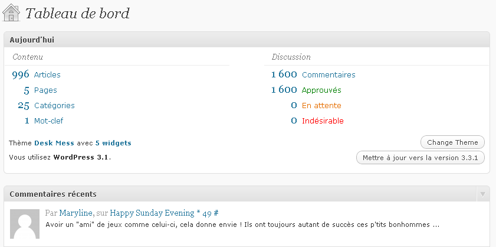The width and height of the screenshot is (496, 247).
Task: Open the Pages link
Action: click(45, 90)
